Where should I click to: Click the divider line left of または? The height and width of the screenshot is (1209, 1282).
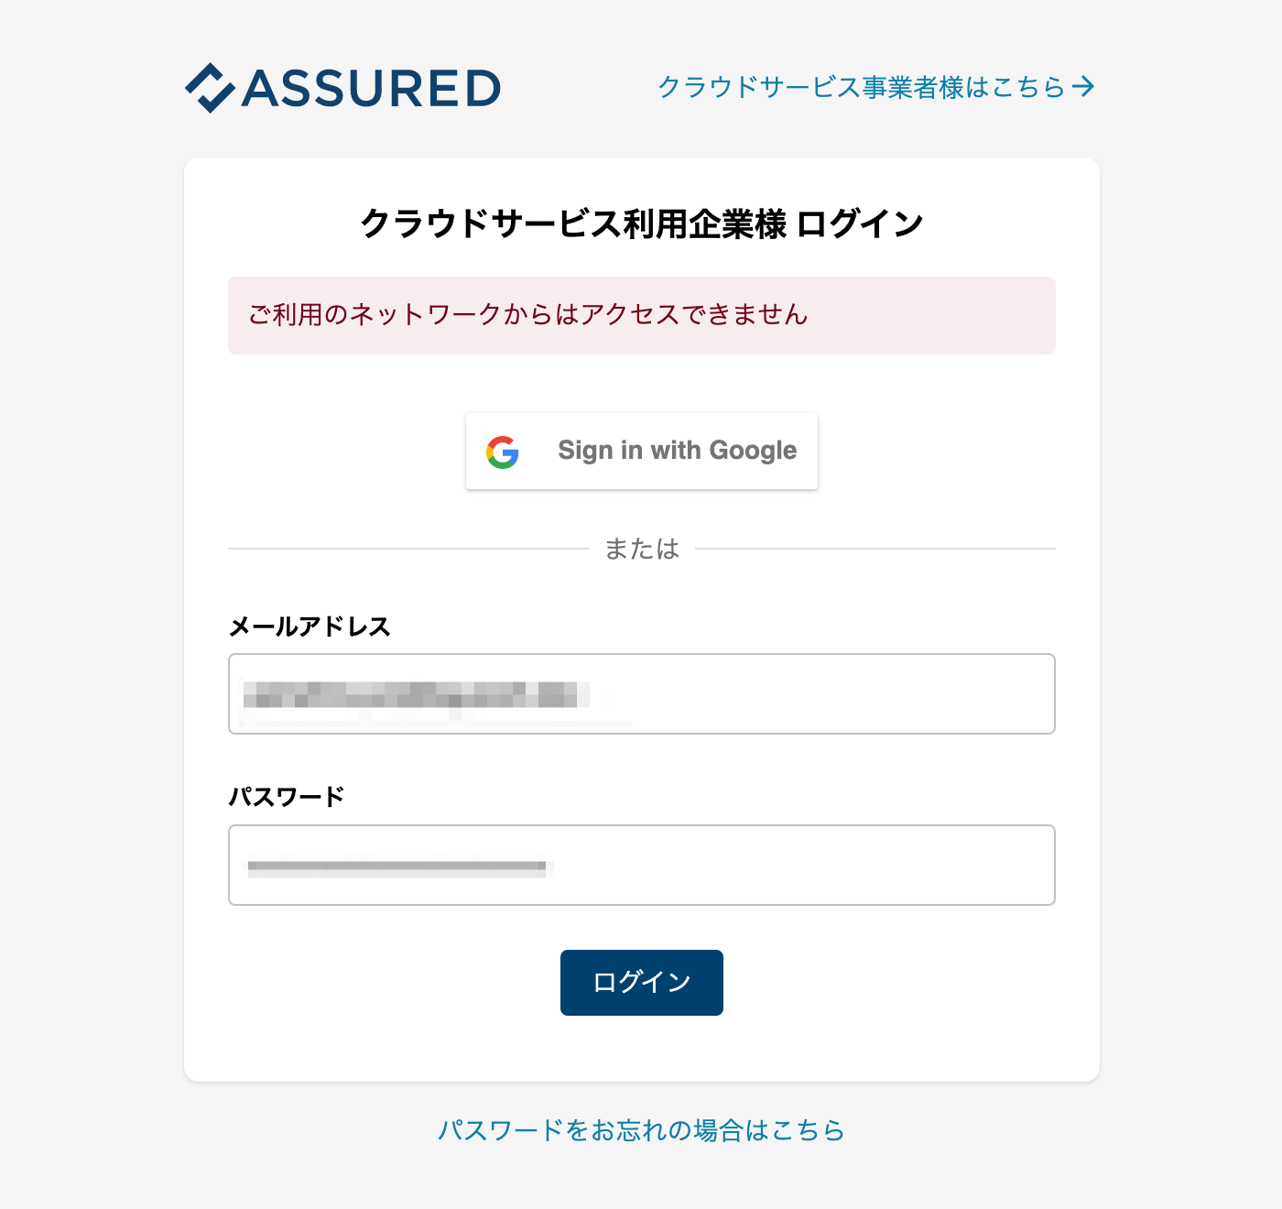pyautogui.click(x=407, y=549)
